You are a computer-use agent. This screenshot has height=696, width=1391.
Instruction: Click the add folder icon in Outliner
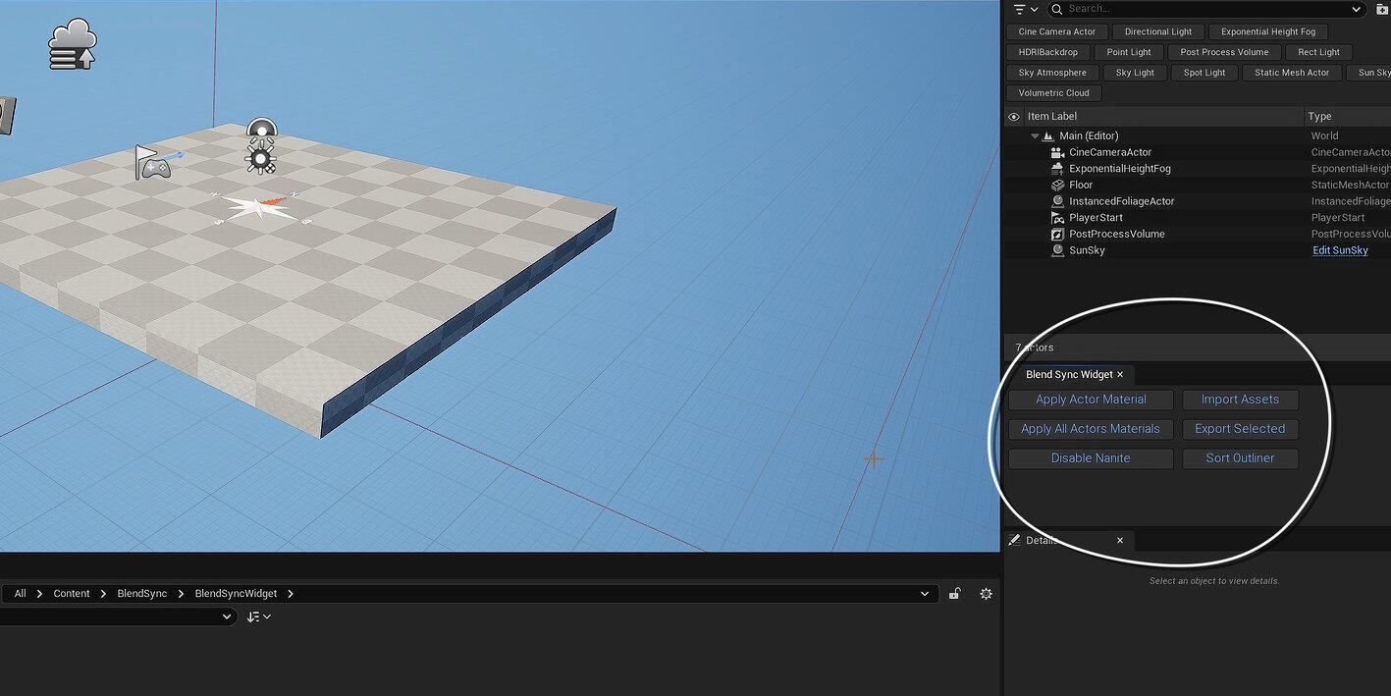(x=1383, y=9)
